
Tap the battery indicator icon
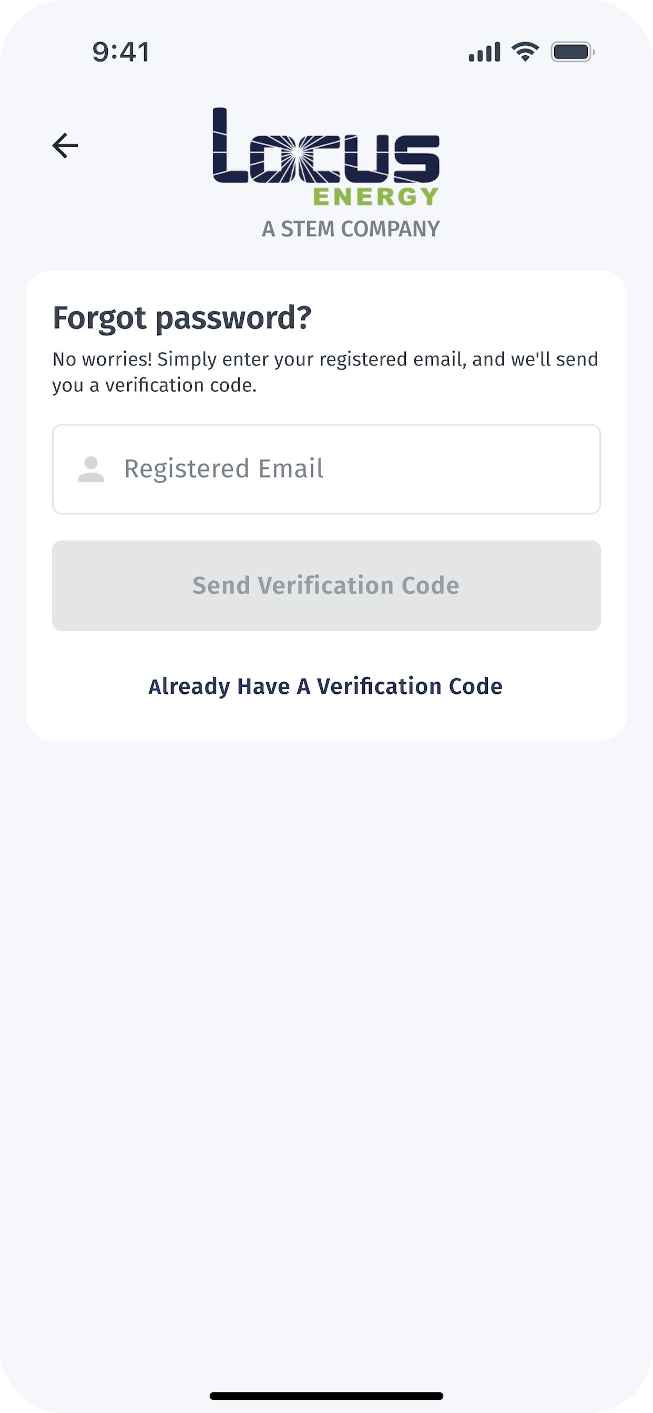573,52
